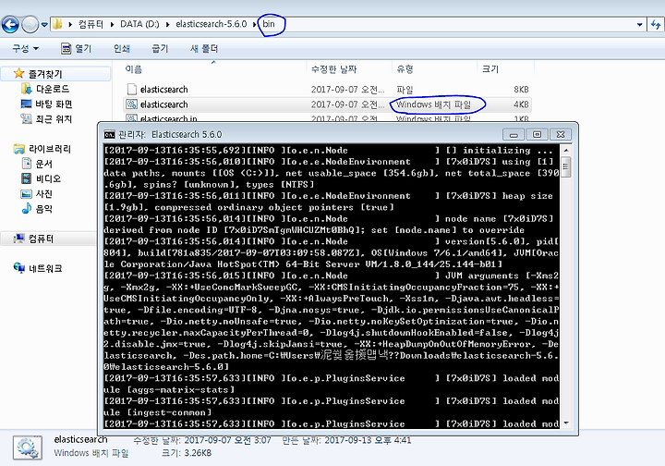Open 바탕 화면 in the navigation pane
Viewport: 665px width, 466px height.
tap(54, 104)
